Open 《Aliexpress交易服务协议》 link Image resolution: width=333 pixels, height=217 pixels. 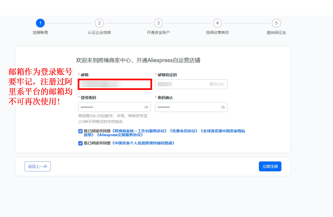tap(119, 135)
